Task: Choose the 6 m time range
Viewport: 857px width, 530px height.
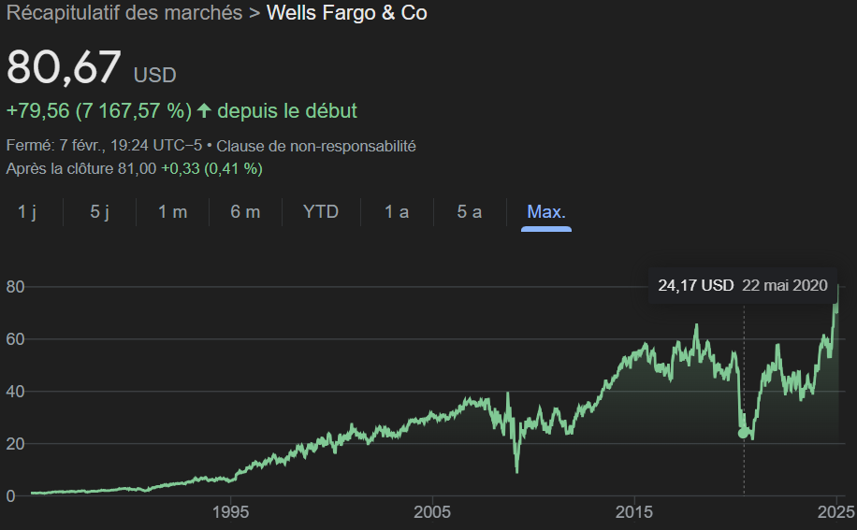Action: coord(245,212)
